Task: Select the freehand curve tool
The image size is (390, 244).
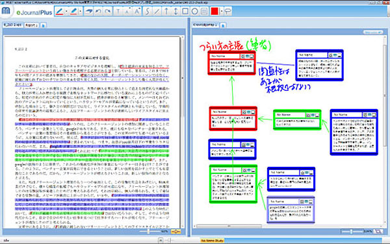Action: pyautogui.click(x=148, y=12)
